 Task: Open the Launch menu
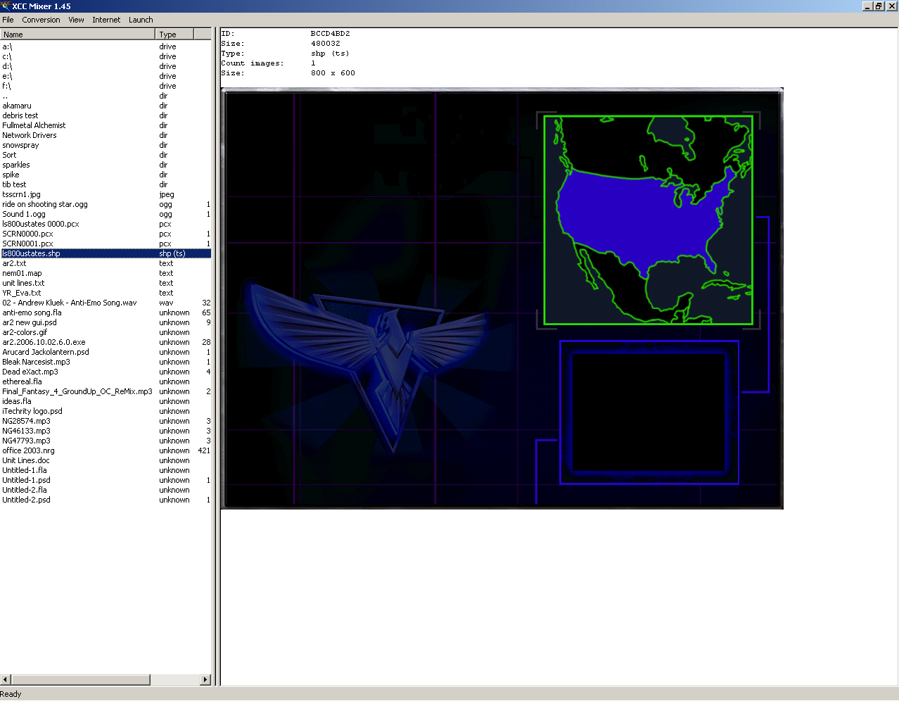click(x=141, y=20)
